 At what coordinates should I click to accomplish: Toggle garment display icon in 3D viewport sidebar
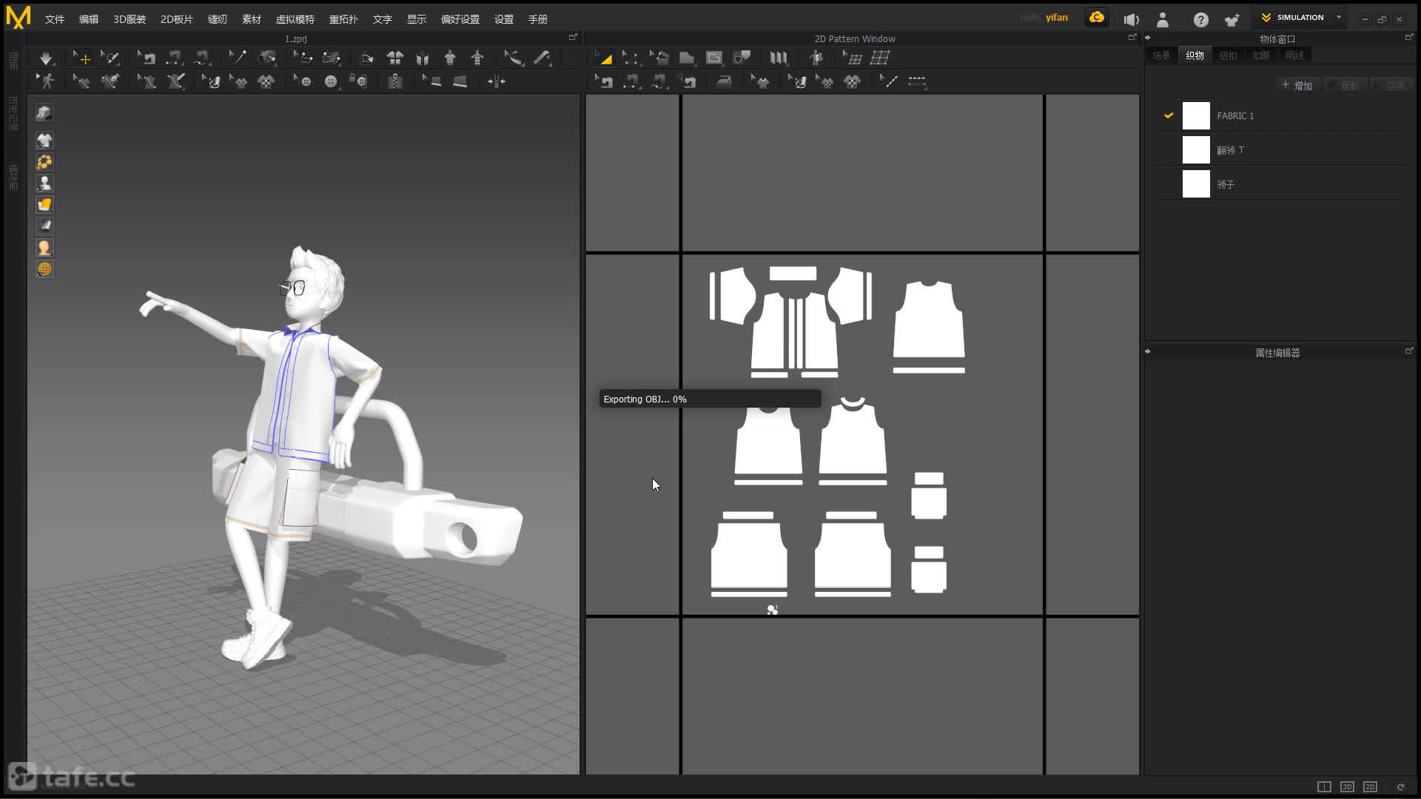pos(44,141)
